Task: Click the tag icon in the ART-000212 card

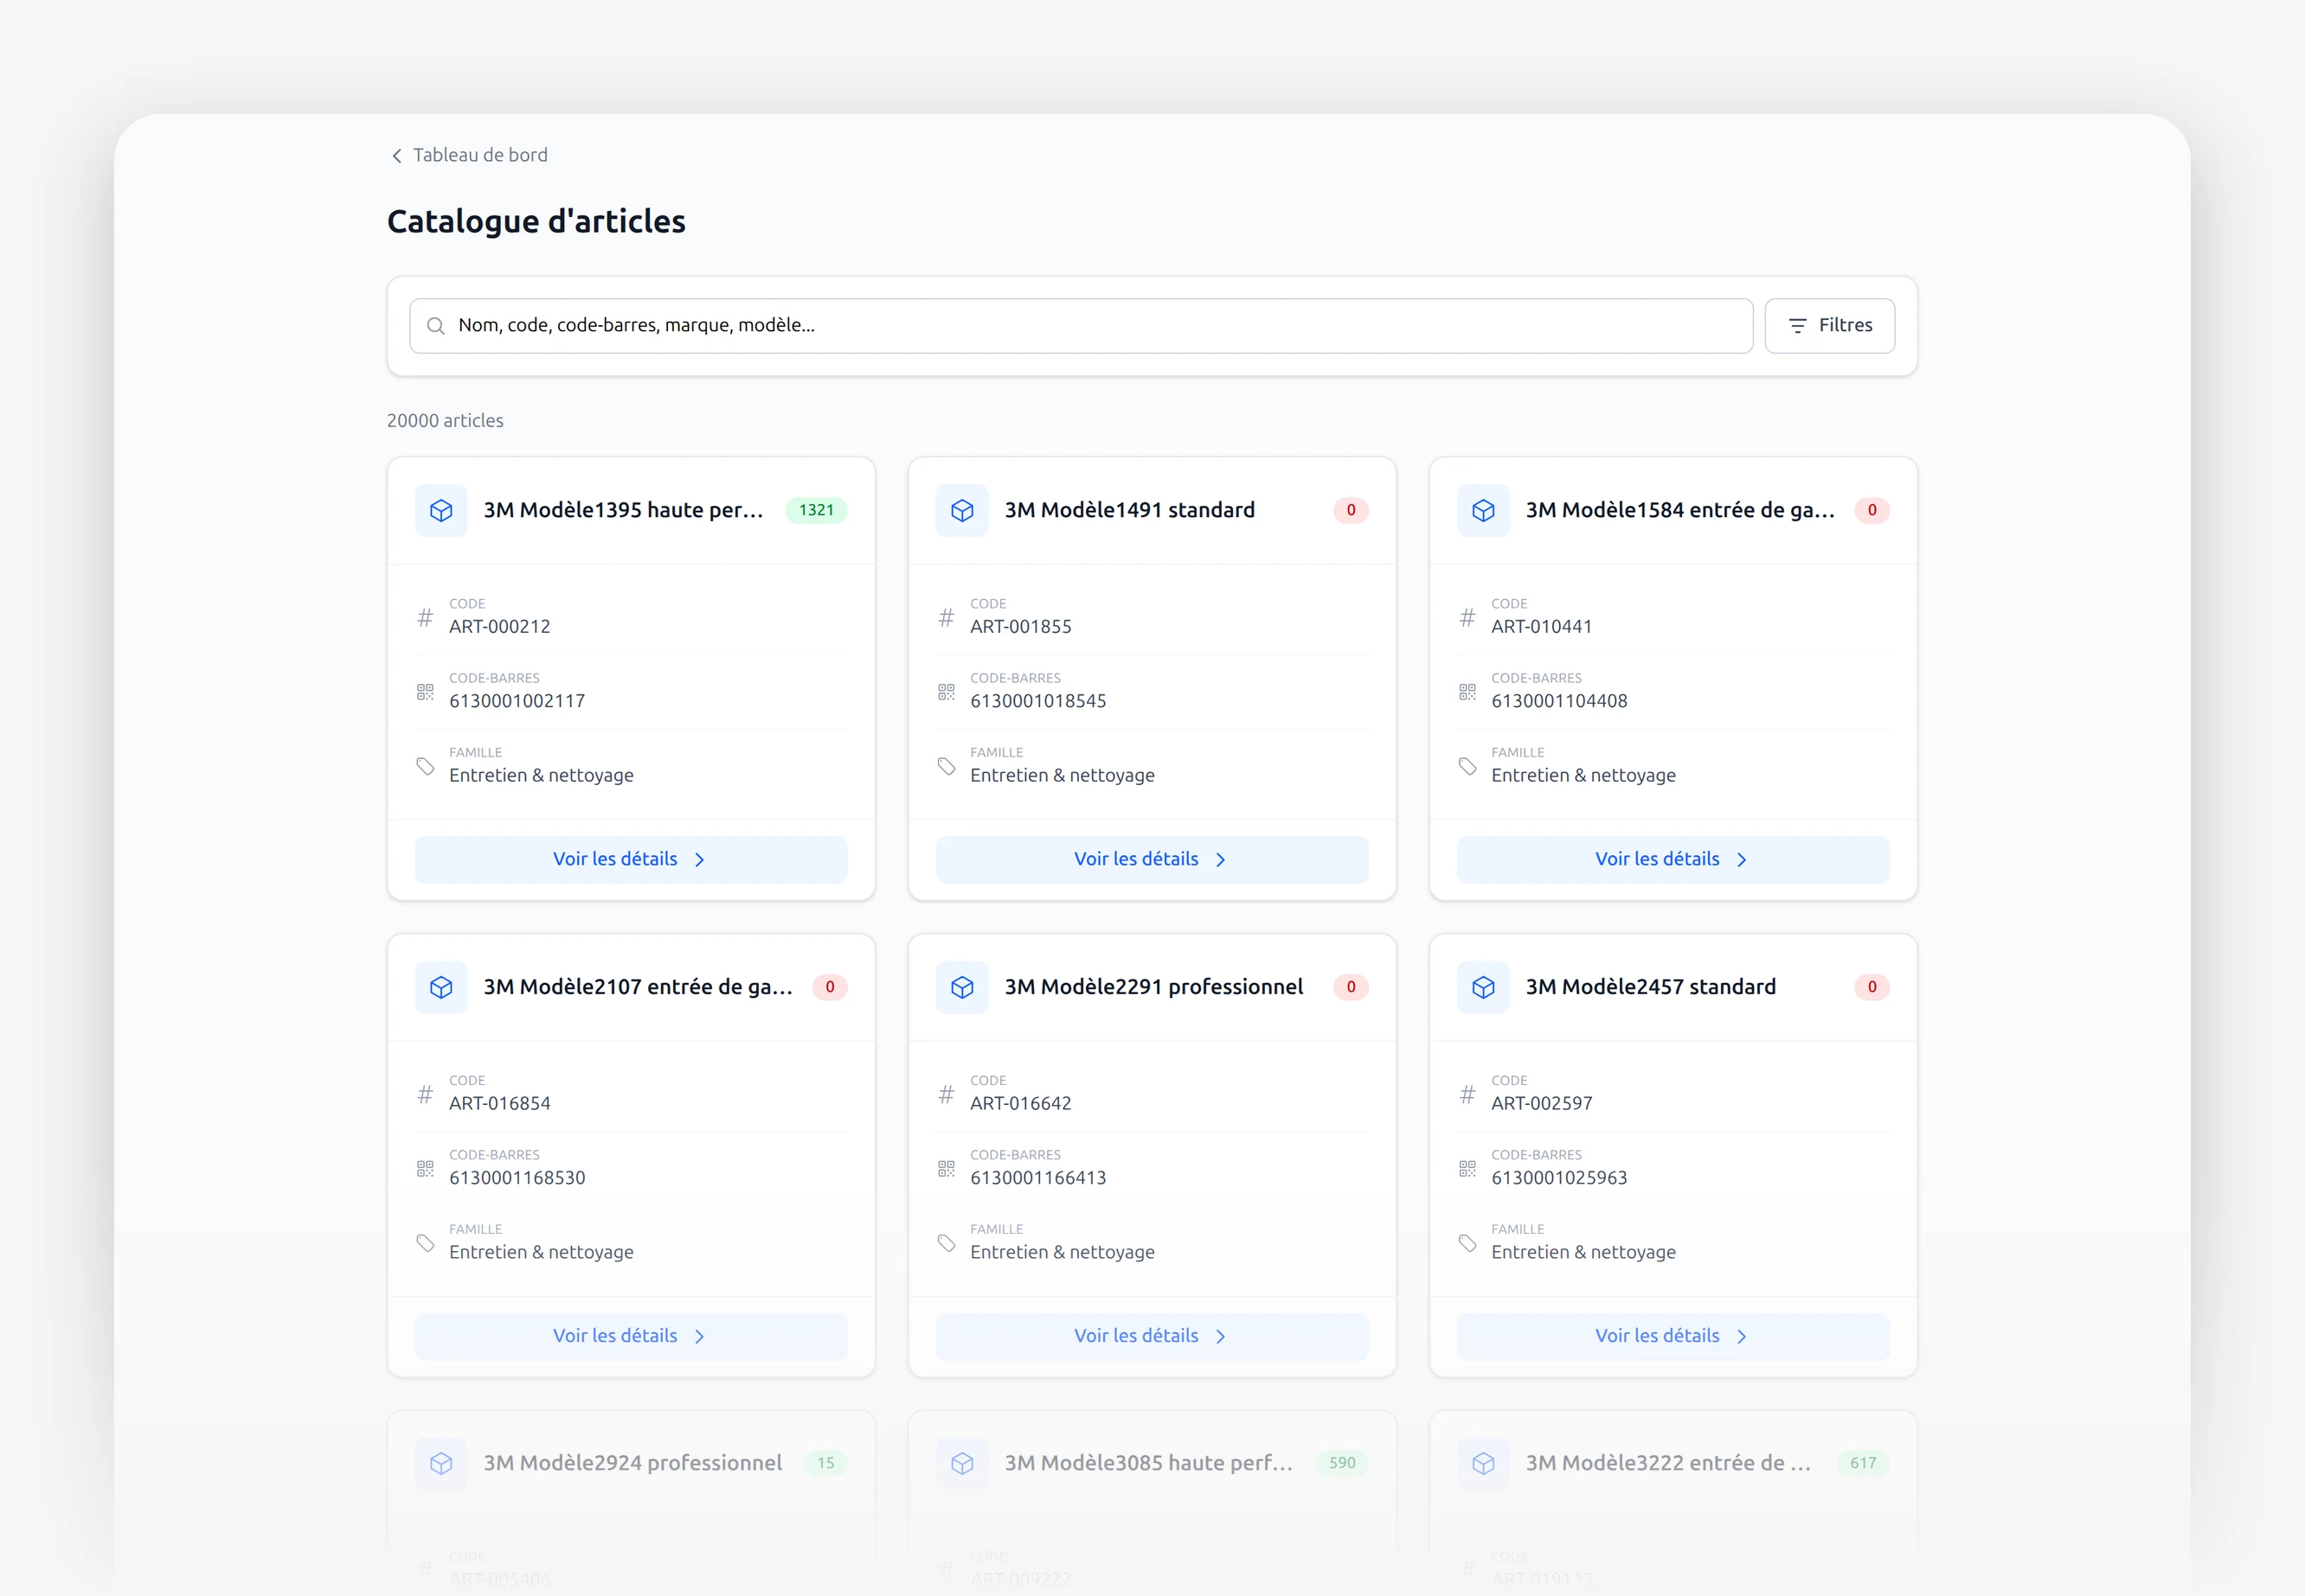Action: coord(426,767)
